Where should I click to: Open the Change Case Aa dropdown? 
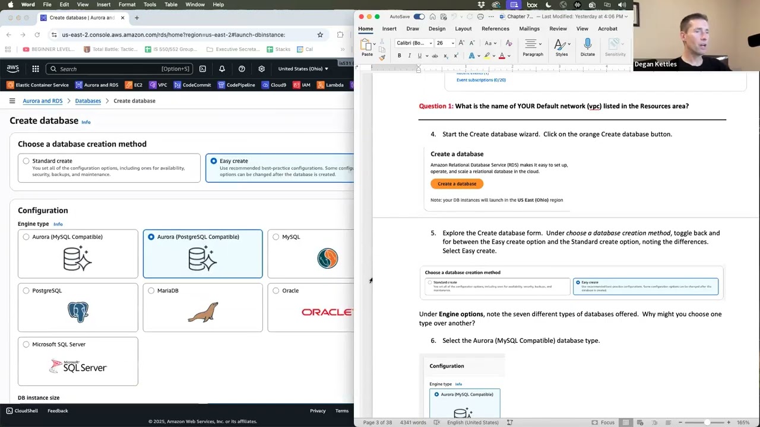pos(490,43)
